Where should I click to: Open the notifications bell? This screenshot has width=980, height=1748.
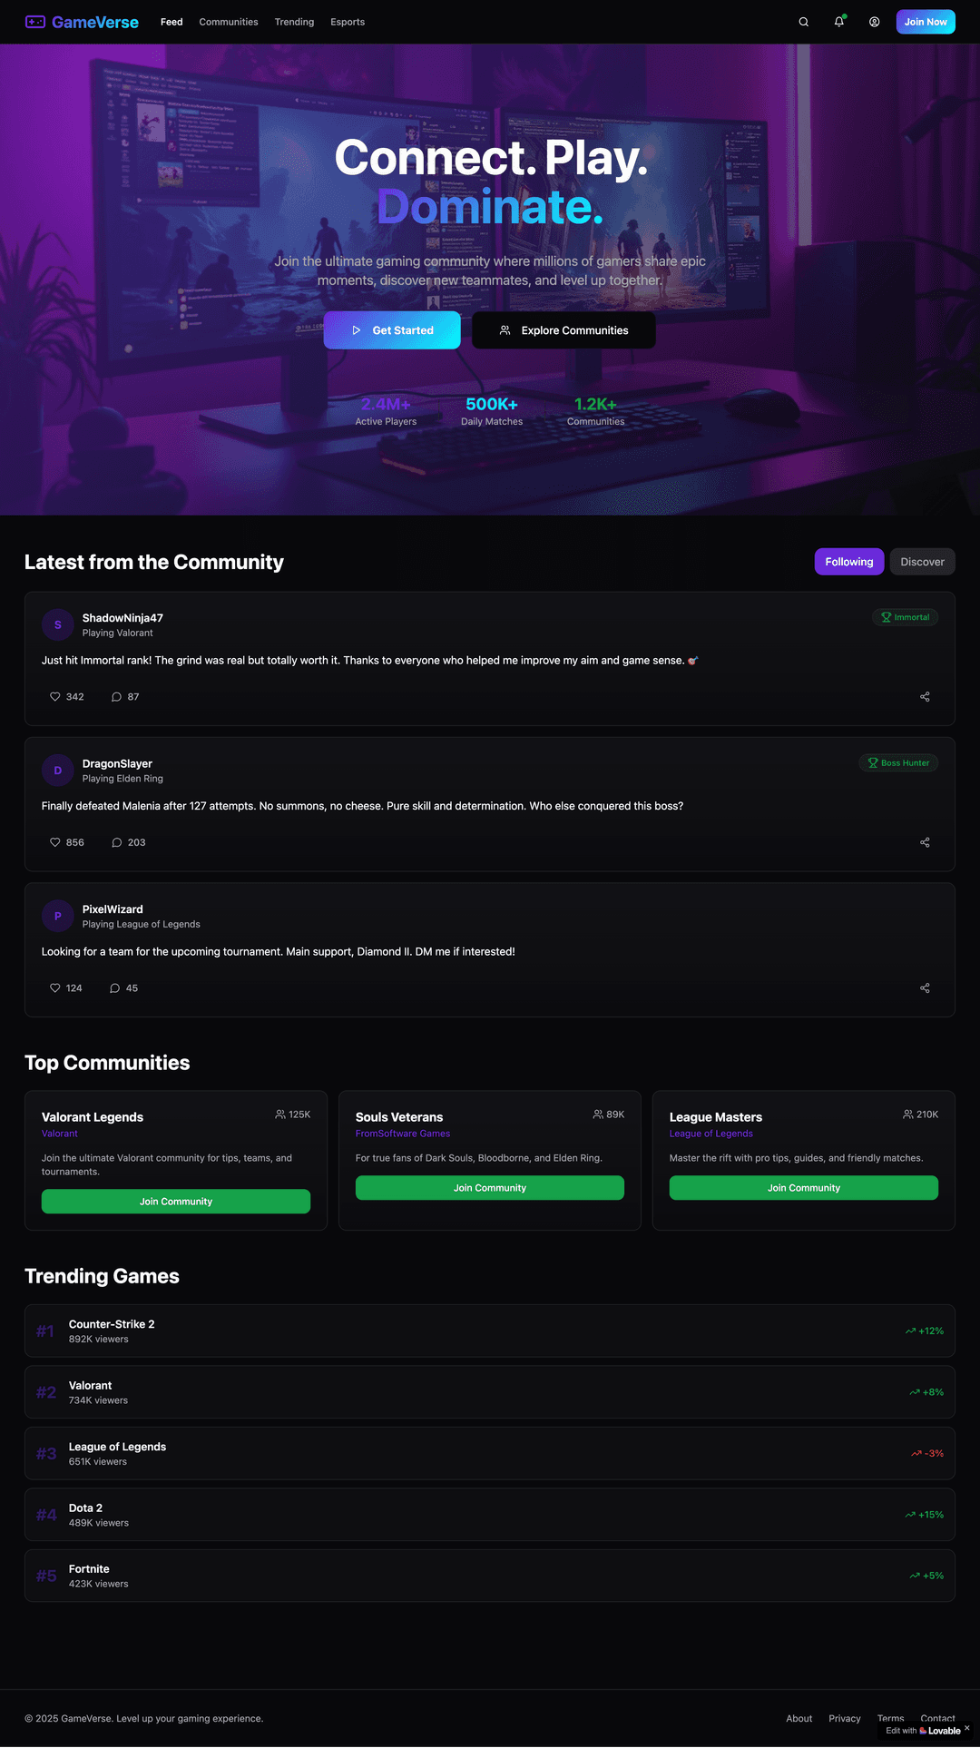click(x=839, y=22)
